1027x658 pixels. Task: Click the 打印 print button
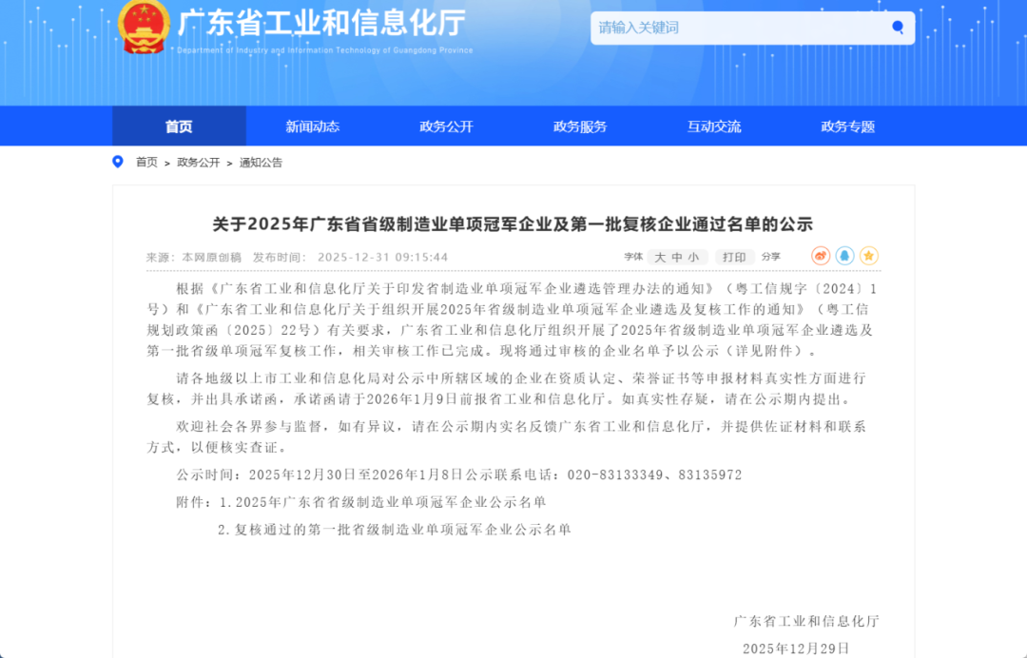coord(734,256)
